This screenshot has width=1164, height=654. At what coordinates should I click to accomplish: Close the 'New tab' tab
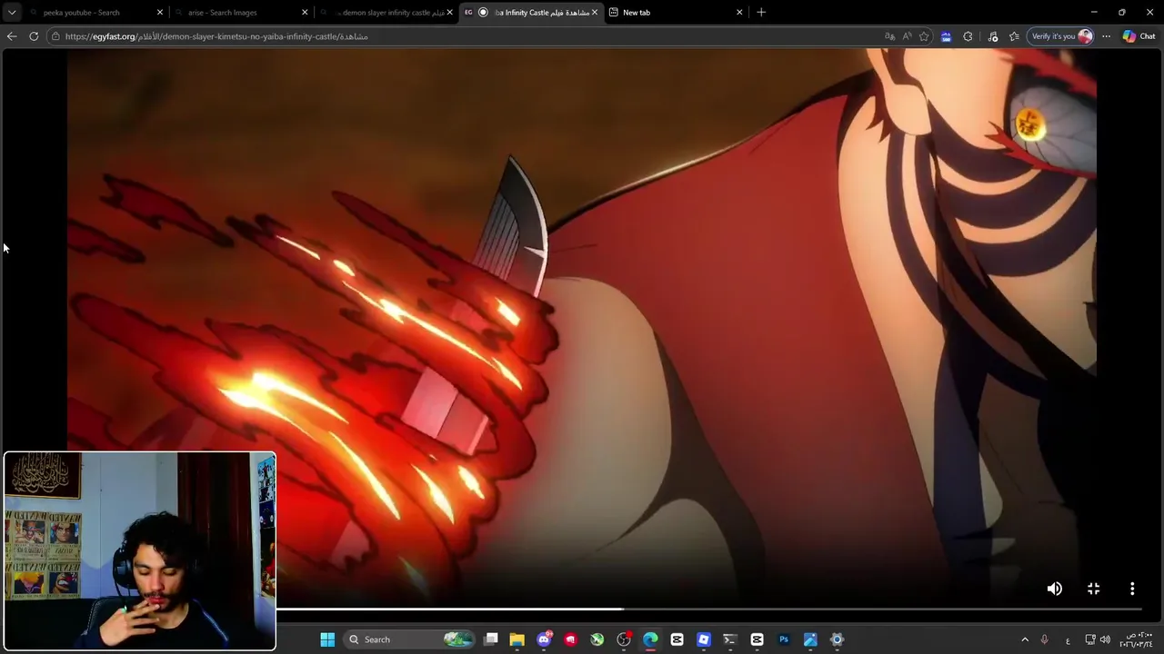click(739, 13)
